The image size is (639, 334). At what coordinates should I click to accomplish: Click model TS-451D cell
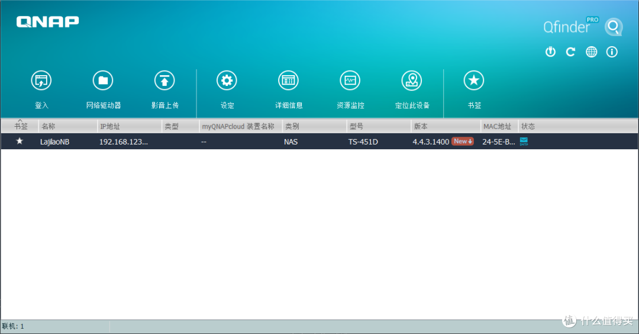(x=363, y=142)
